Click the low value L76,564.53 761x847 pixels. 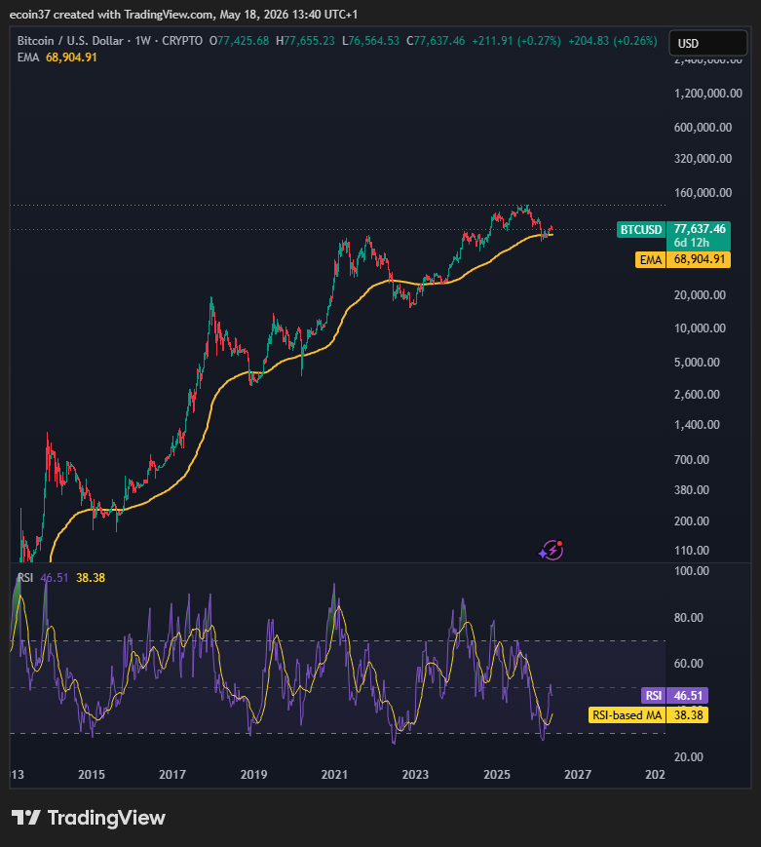point(370,41)
